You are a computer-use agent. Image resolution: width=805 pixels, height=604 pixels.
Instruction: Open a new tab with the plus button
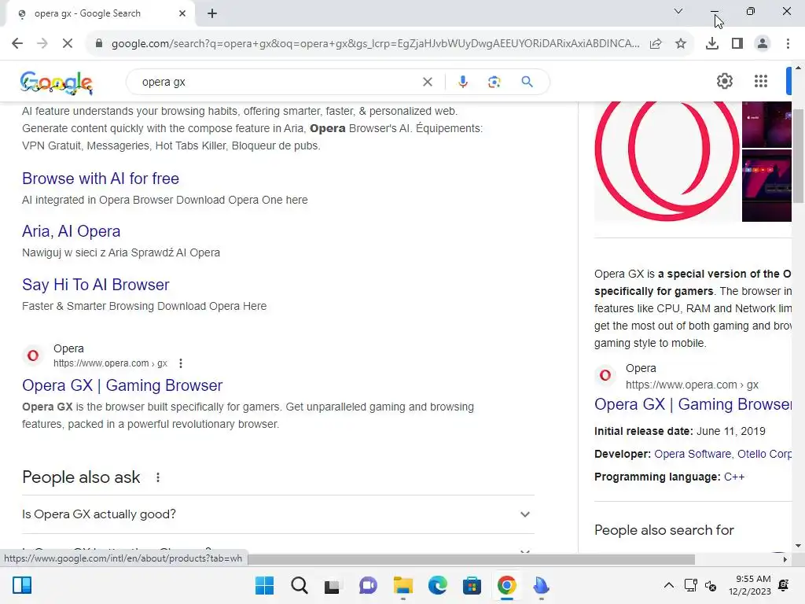tap(212, 13)
